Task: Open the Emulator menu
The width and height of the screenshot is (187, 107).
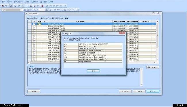Action: tap(18, 2)
